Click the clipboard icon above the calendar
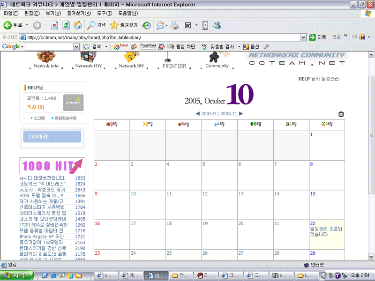Screen dimensions: 375x281 pos(341,114)
